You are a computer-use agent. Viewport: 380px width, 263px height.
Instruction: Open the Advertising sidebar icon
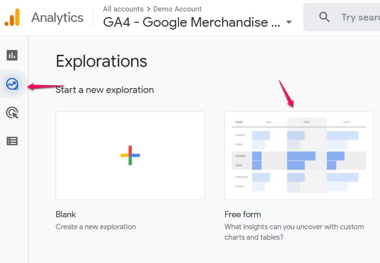[12, 113]
